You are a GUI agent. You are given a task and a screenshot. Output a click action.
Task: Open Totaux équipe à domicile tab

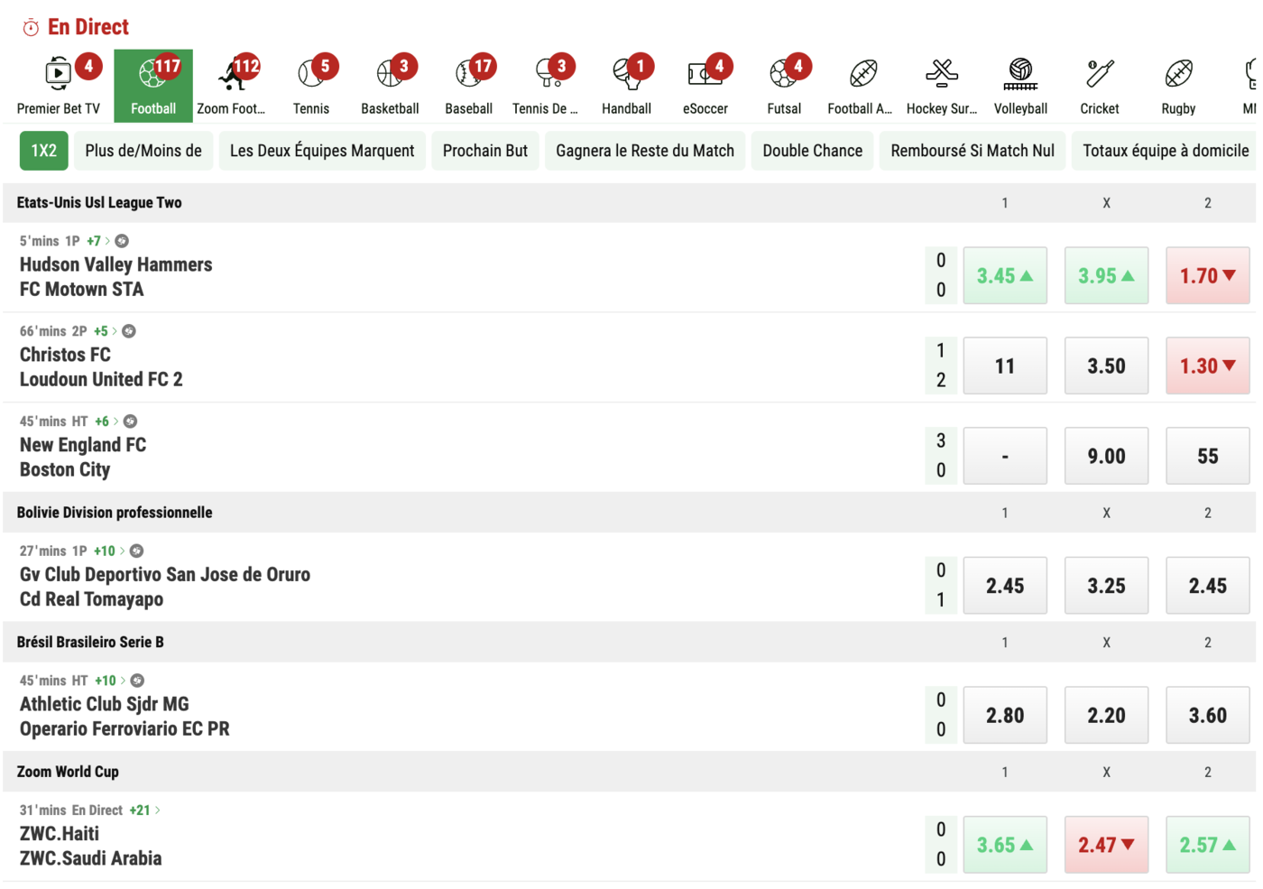[1166, 151]
